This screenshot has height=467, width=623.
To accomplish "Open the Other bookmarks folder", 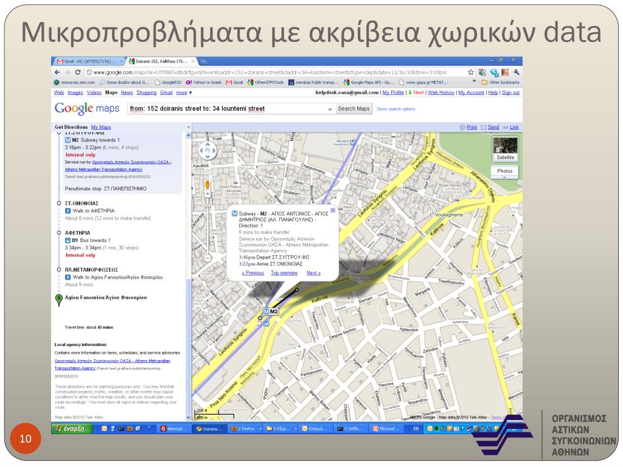I will pyautogui.click(x=501, y=82).
